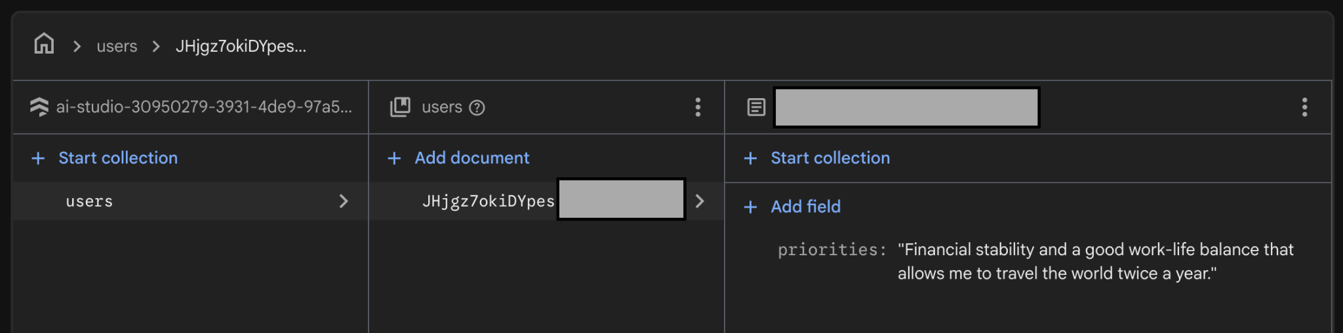Click the users collection header title

pyautogui.click(x=442, y=107)
